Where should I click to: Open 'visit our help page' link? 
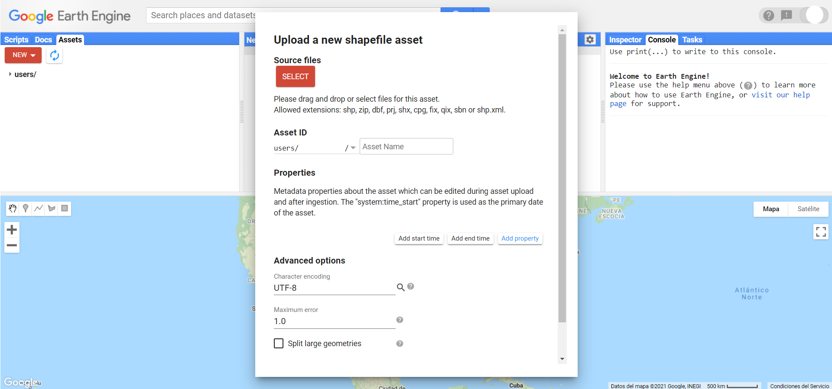[x=780, y=95]
